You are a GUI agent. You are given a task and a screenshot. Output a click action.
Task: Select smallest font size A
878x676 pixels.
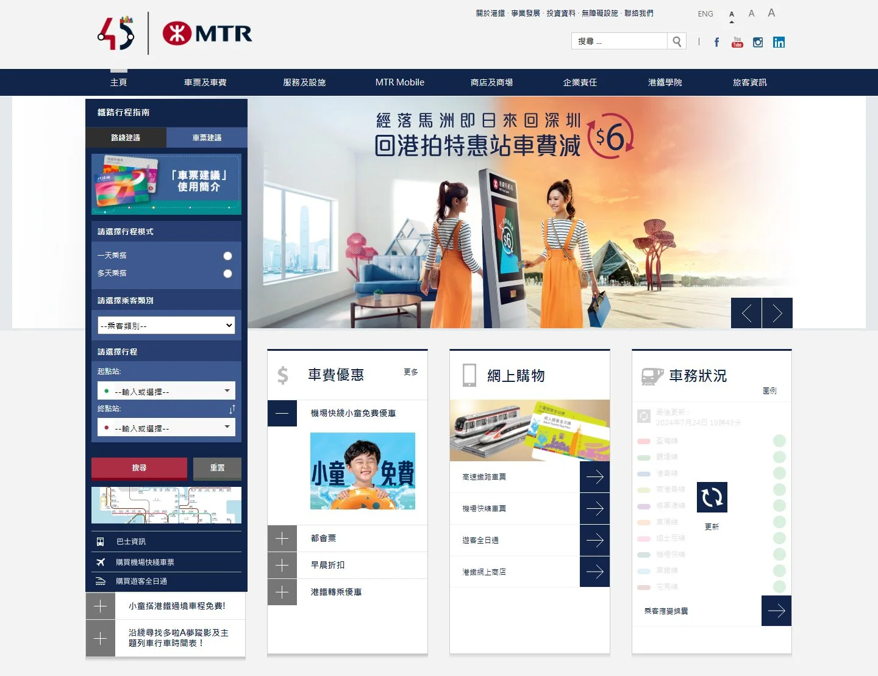(732, 14)
